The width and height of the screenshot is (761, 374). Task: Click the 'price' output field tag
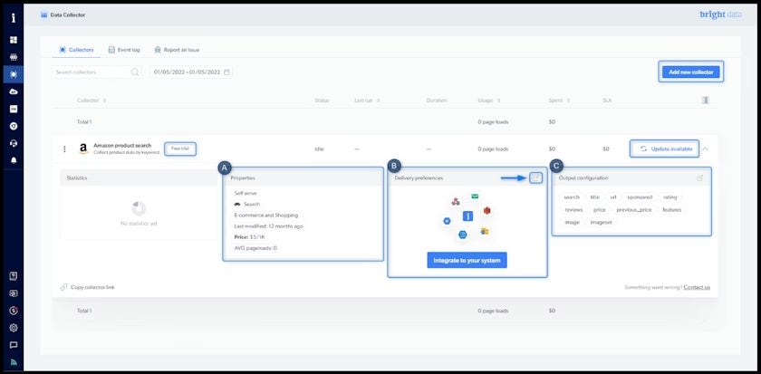[600, 210]
